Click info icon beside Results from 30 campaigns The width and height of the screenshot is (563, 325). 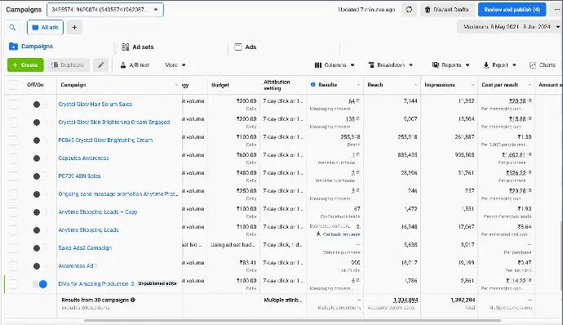coord(133,300)
